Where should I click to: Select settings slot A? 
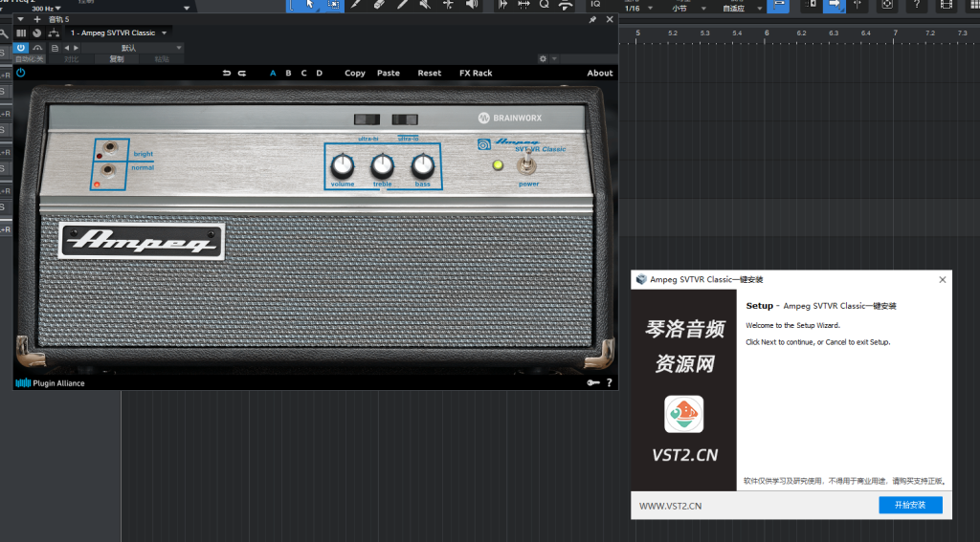pyautogui.click(x=273, y=73)
